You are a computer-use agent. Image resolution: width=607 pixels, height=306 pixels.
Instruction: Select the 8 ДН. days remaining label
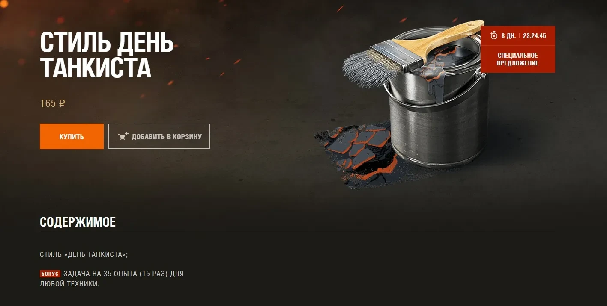(508, 36)
